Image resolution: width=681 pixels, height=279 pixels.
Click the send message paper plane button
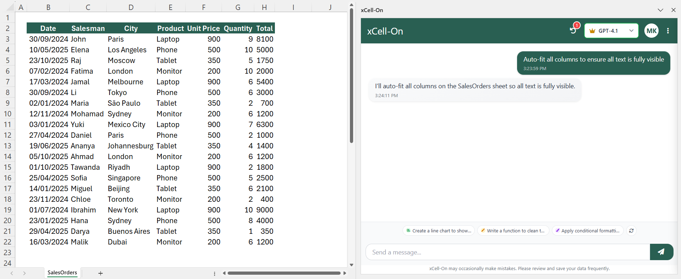661,252
